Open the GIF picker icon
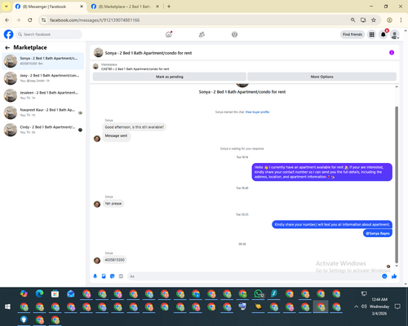 coord(121,276)
